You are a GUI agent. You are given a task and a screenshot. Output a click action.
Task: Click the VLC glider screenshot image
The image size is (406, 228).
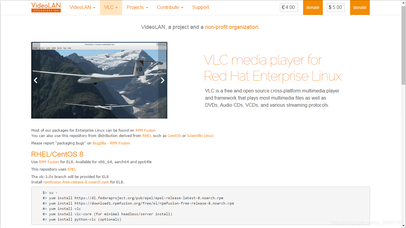click(99, 80)
